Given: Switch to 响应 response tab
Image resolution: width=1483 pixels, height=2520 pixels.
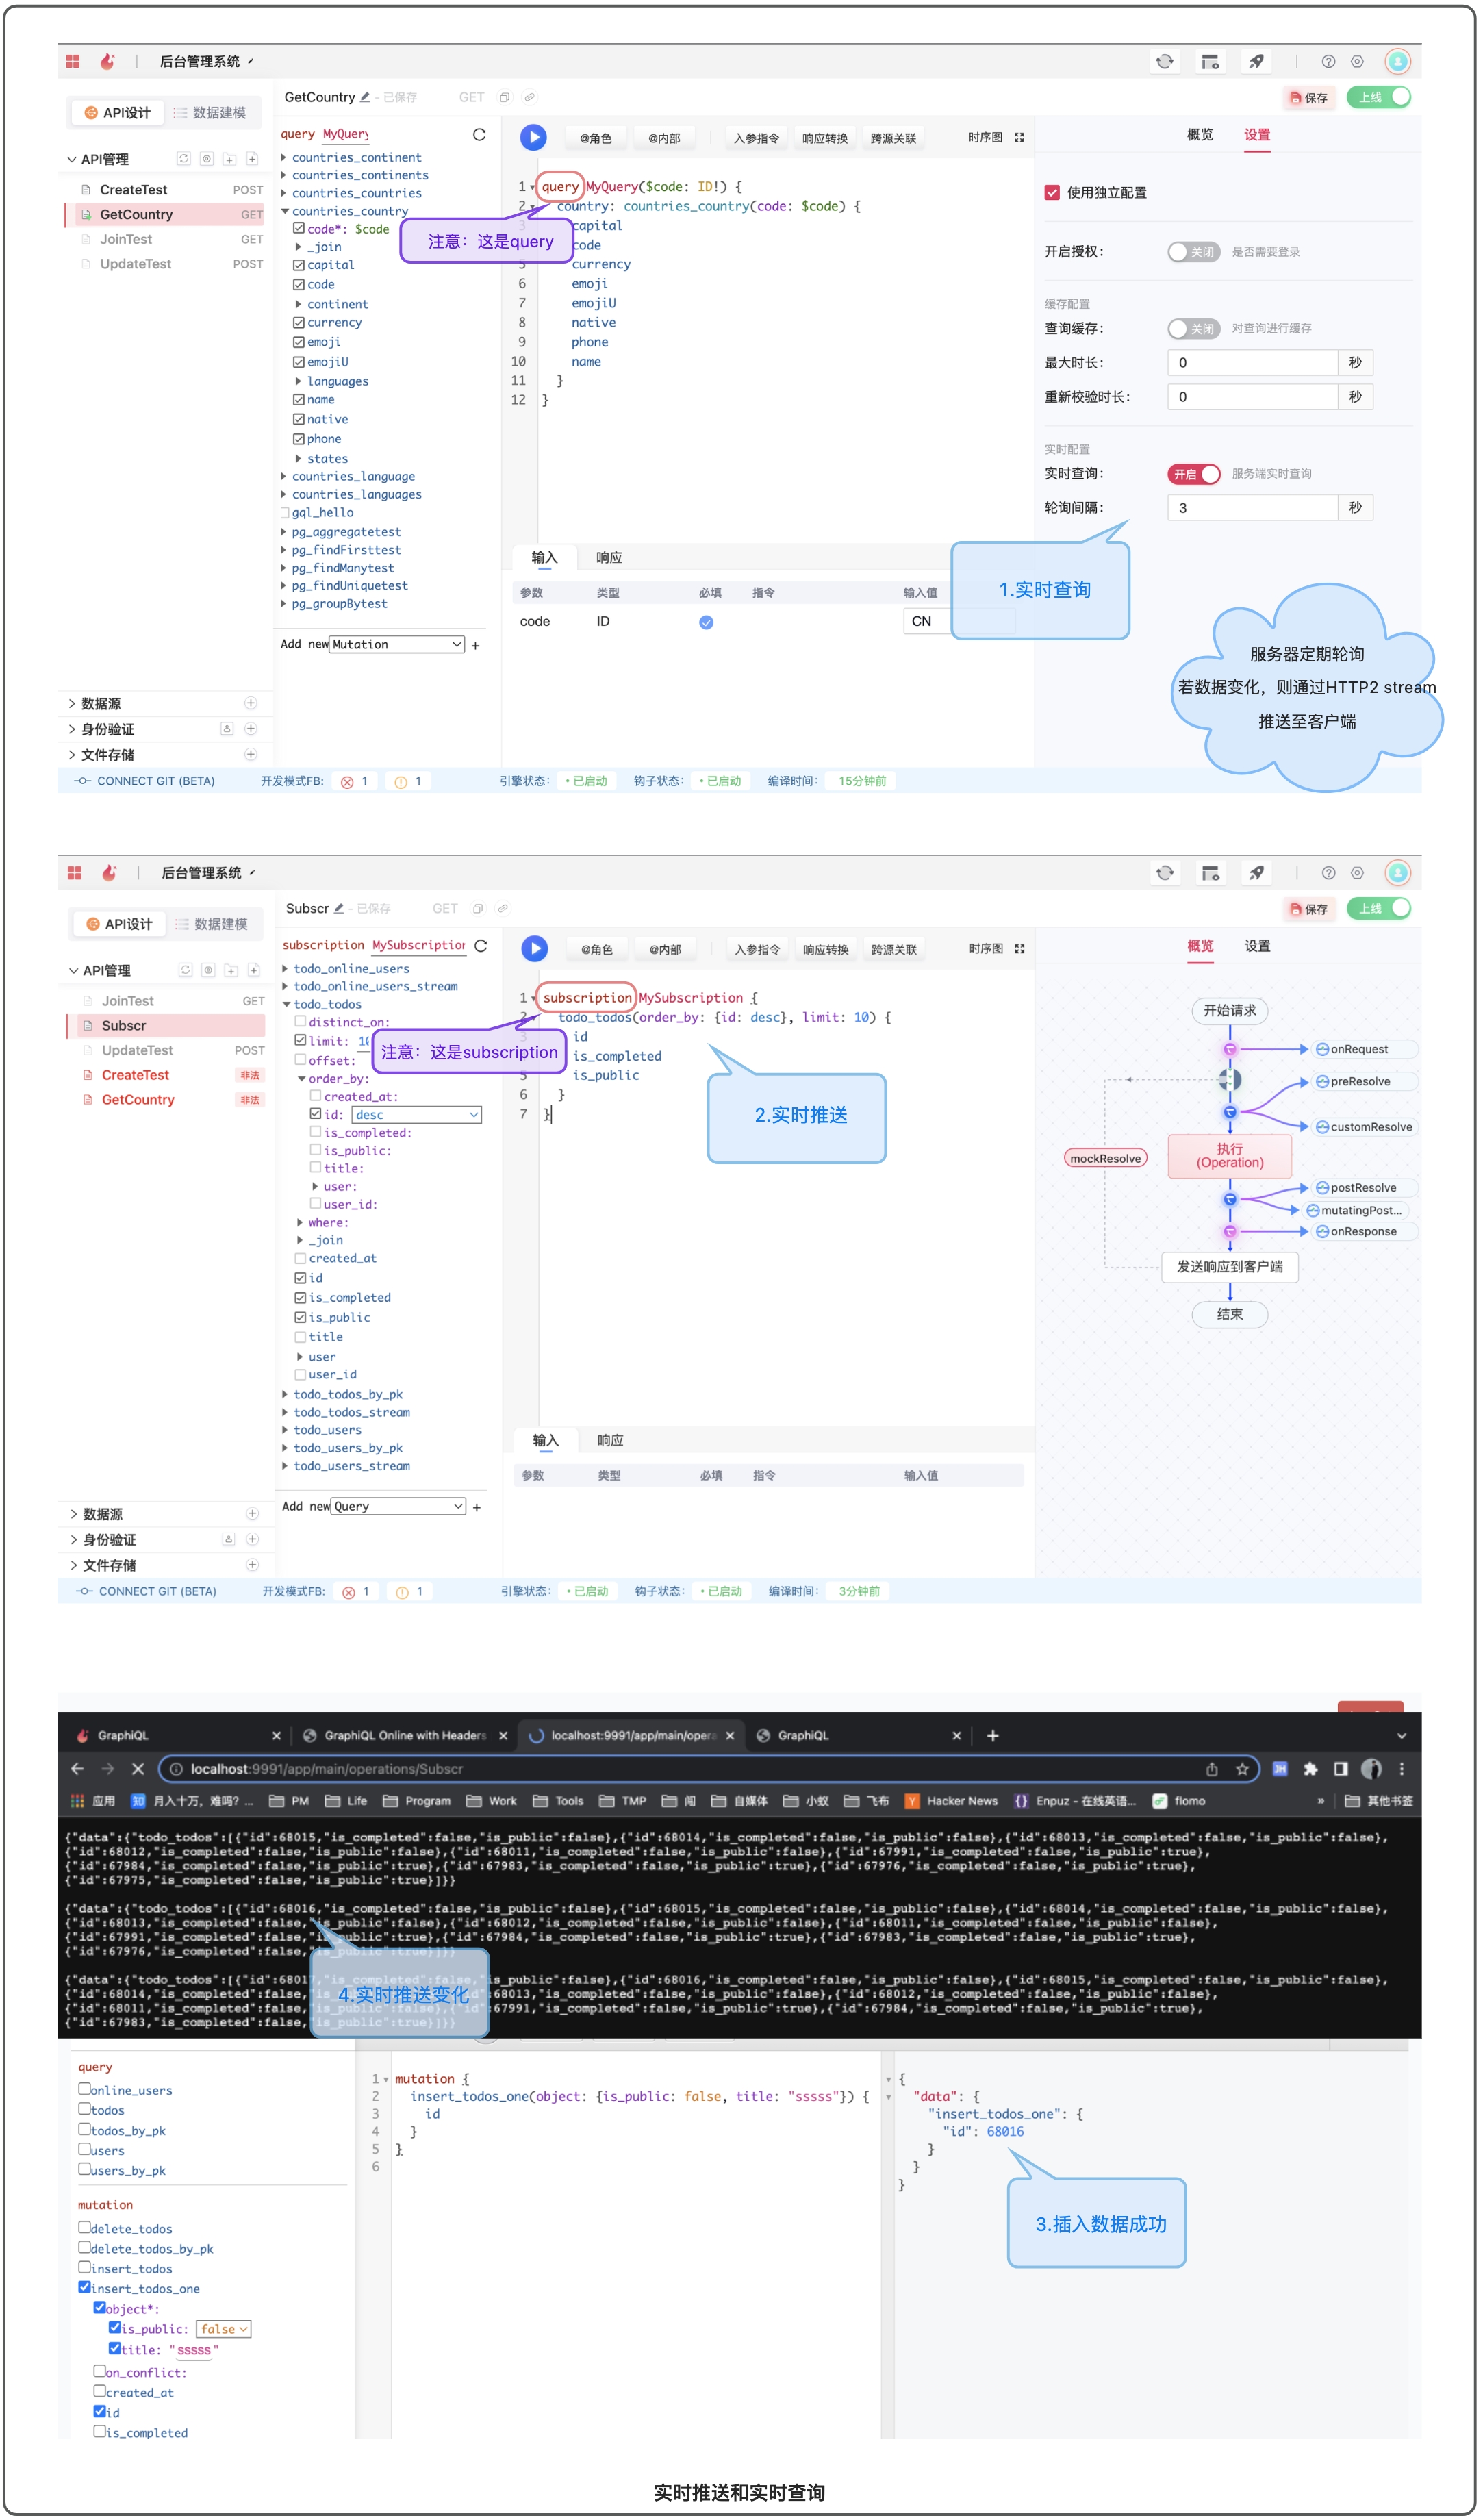Looking at the screenshot, I should (x=608, y=557).
